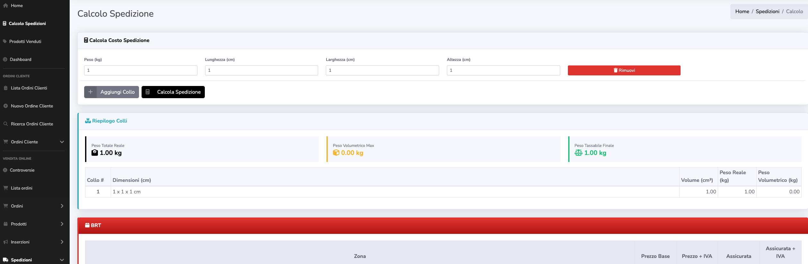Collapse the Spedizioni sidebar chevron
The width and height of the screenshot is (808, 264).
[62, 260]
